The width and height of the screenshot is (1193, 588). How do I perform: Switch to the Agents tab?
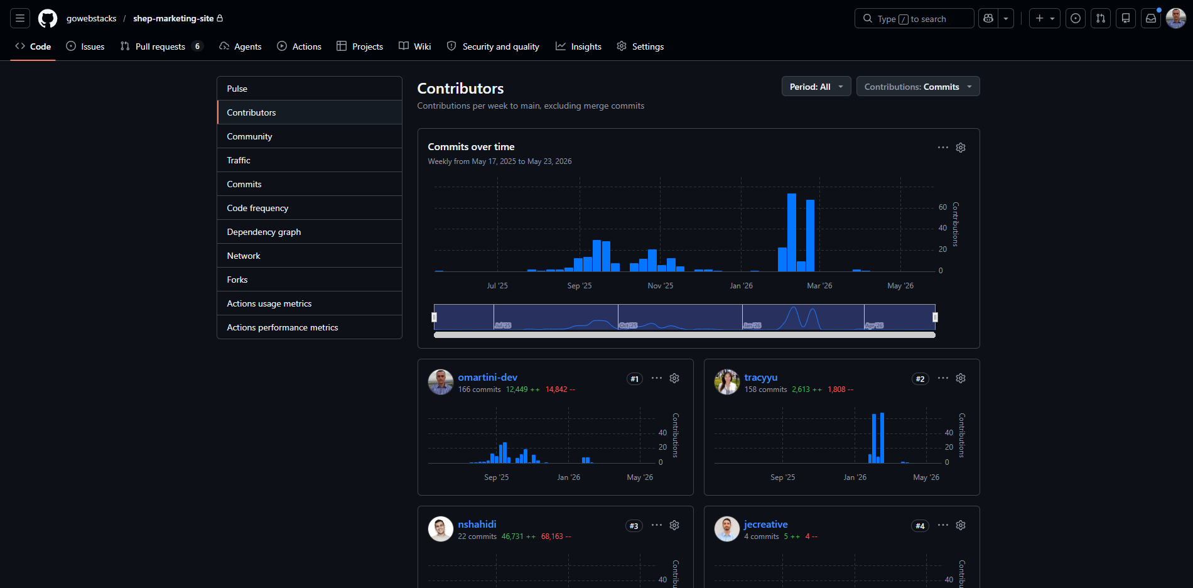pyautogui.click(x=240, y=46)
